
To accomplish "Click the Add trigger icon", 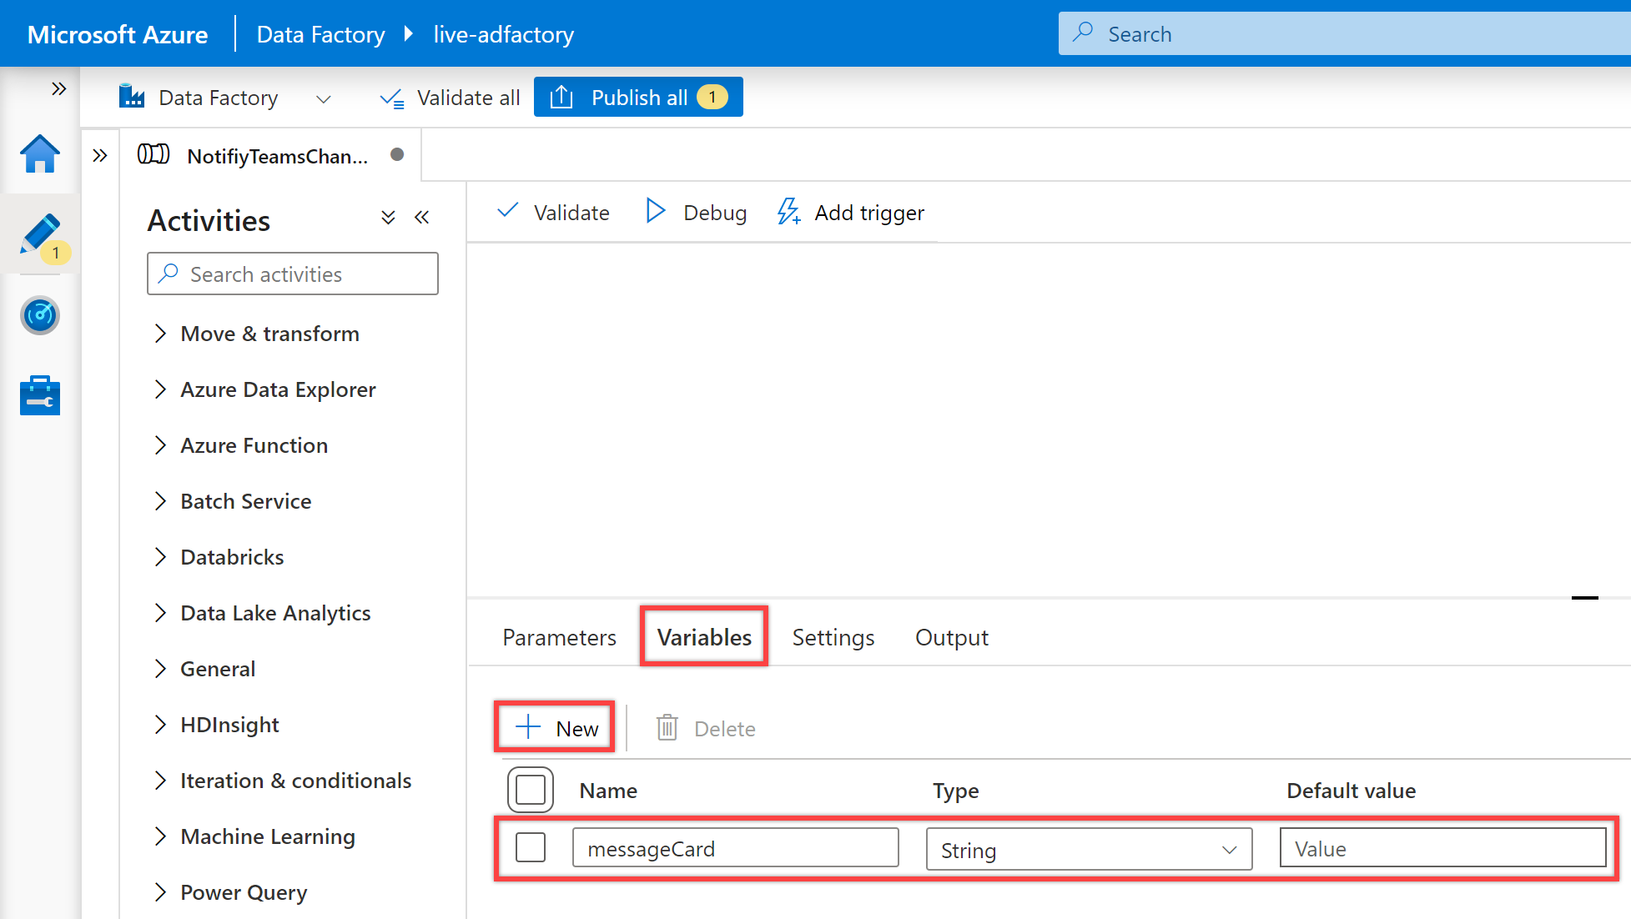I will pyautogui.click(x=788, y=212).
